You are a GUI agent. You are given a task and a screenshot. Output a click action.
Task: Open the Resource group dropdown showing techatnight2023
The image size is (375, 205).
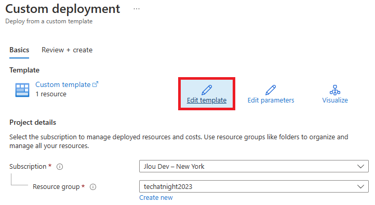(254, 186)
